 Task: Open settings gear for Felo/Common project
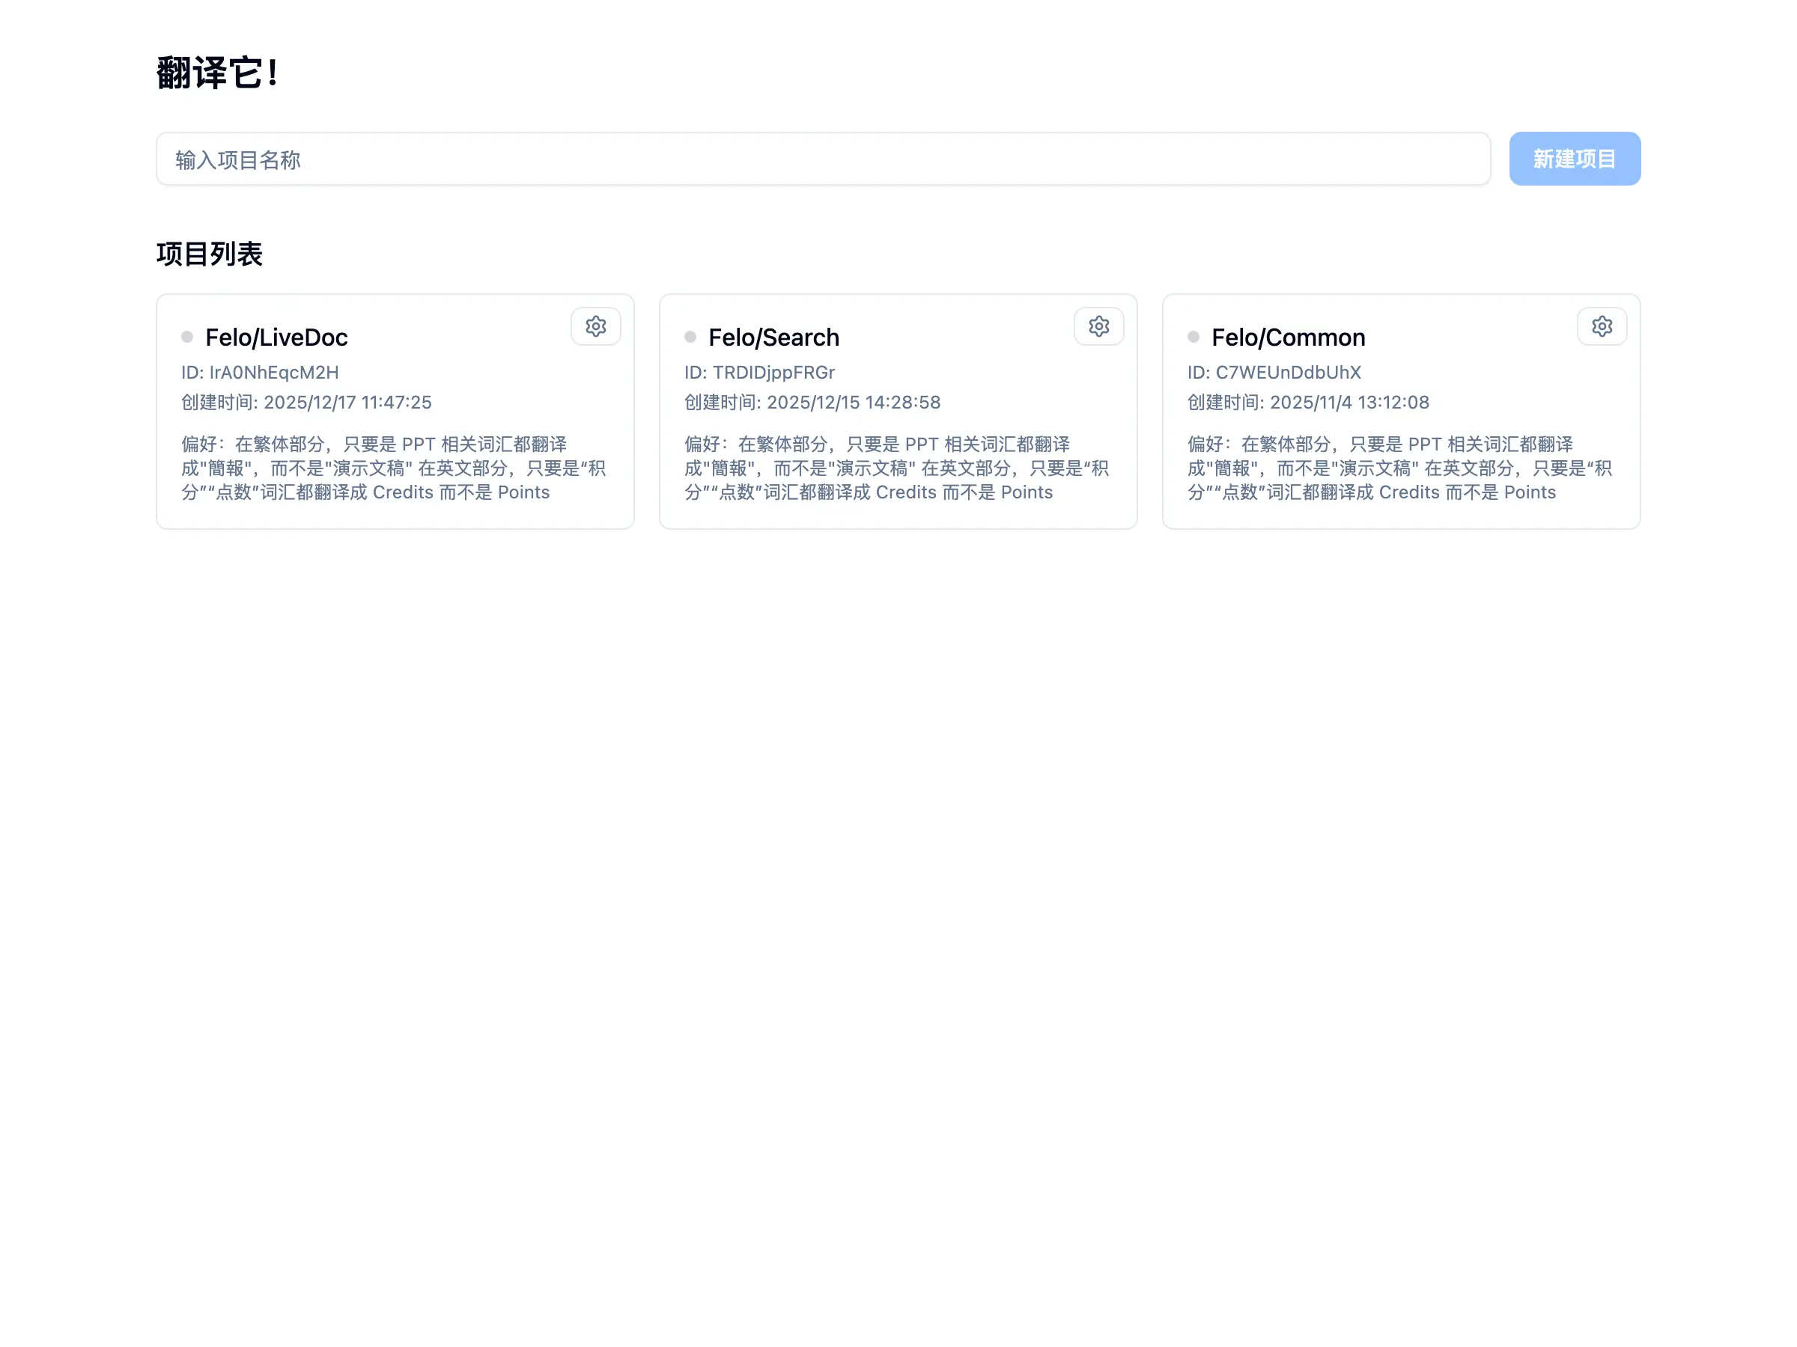pos(1602,326)
